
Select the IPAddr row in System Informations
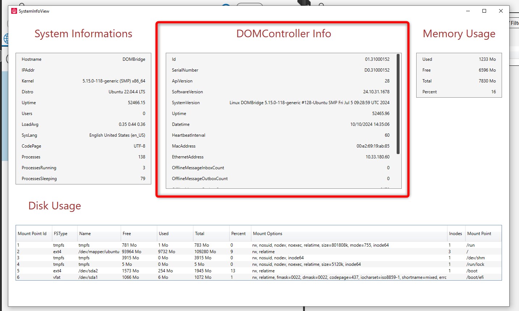pyautogui.click(x=83, y=70)
